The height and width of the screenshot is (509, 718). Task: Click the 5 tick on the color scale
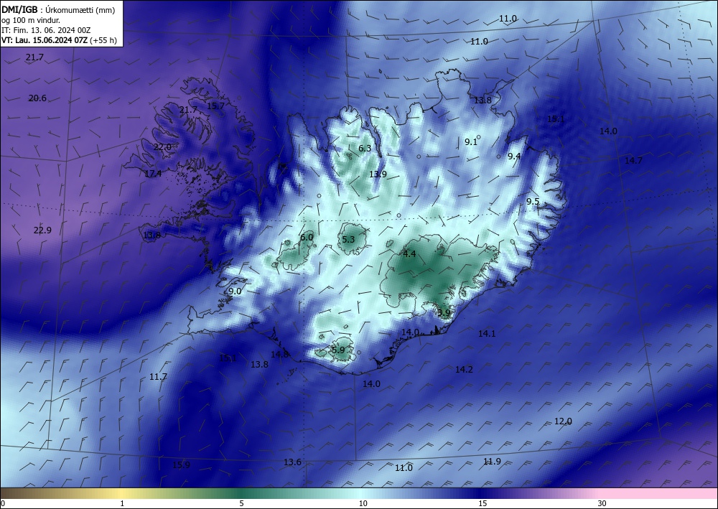tap(241, 503)
